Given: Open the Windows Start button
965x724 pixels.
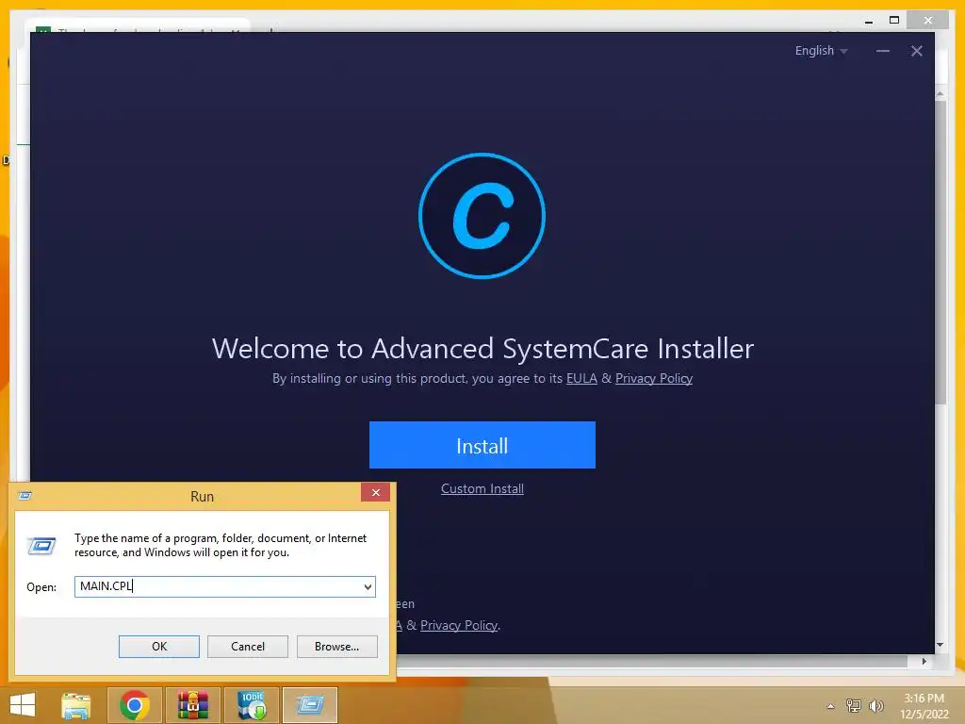Looking at the screenshot, I should [x=23, y=705].
